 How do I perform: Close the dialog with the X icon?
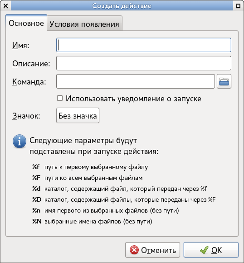point(5,6)
